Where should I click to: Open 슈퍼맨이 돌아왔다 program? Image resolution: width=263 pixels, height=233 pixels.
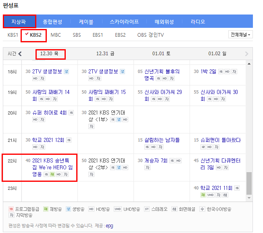221,140
